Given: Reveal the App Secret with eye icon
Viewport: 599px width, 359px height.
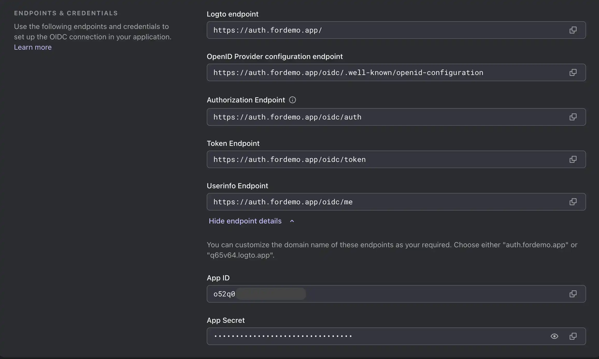Looking at the screenshot, I should pos(554,336).
